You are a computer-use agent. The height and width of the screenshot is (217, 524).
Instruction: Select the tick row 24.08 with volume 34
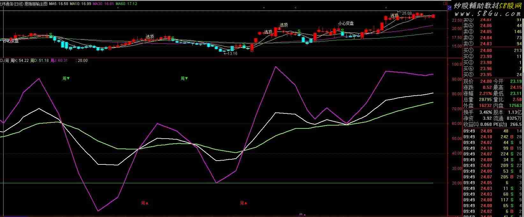(x=492, y=160)
